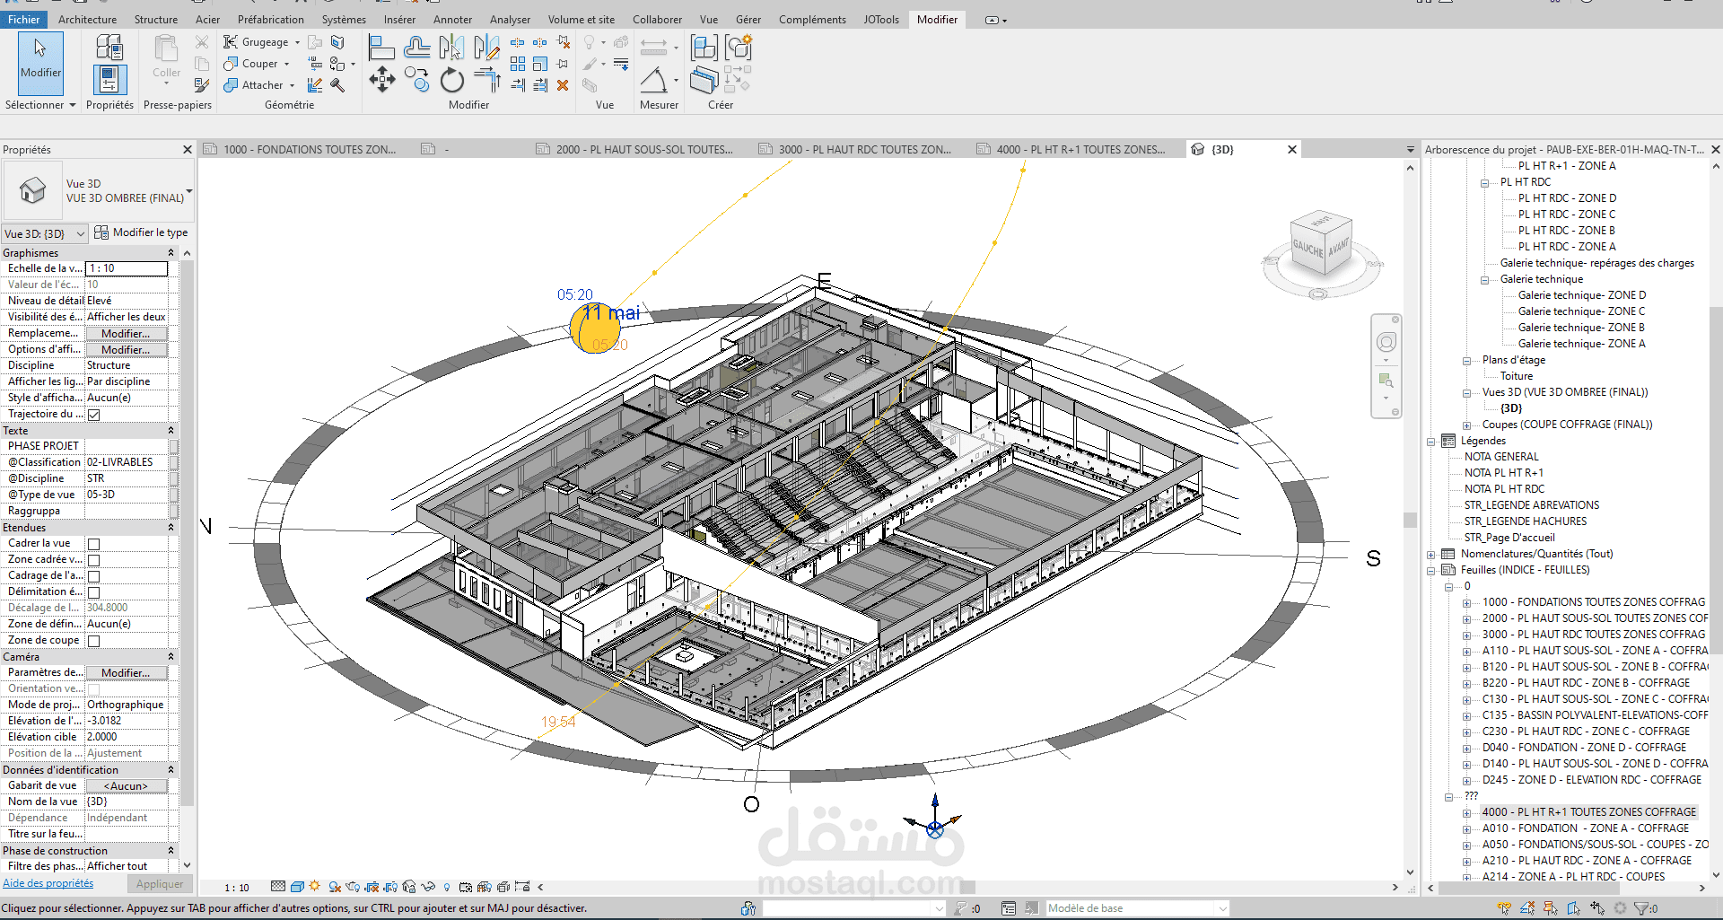
Task: Expand Nomenclatures/Quantités (Tout) node
Action: pos(1431,554)
